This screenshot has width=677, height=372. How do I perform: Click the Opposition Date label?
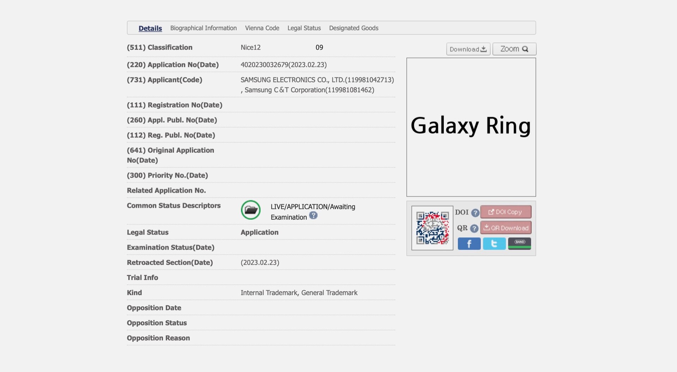[154, 308]
